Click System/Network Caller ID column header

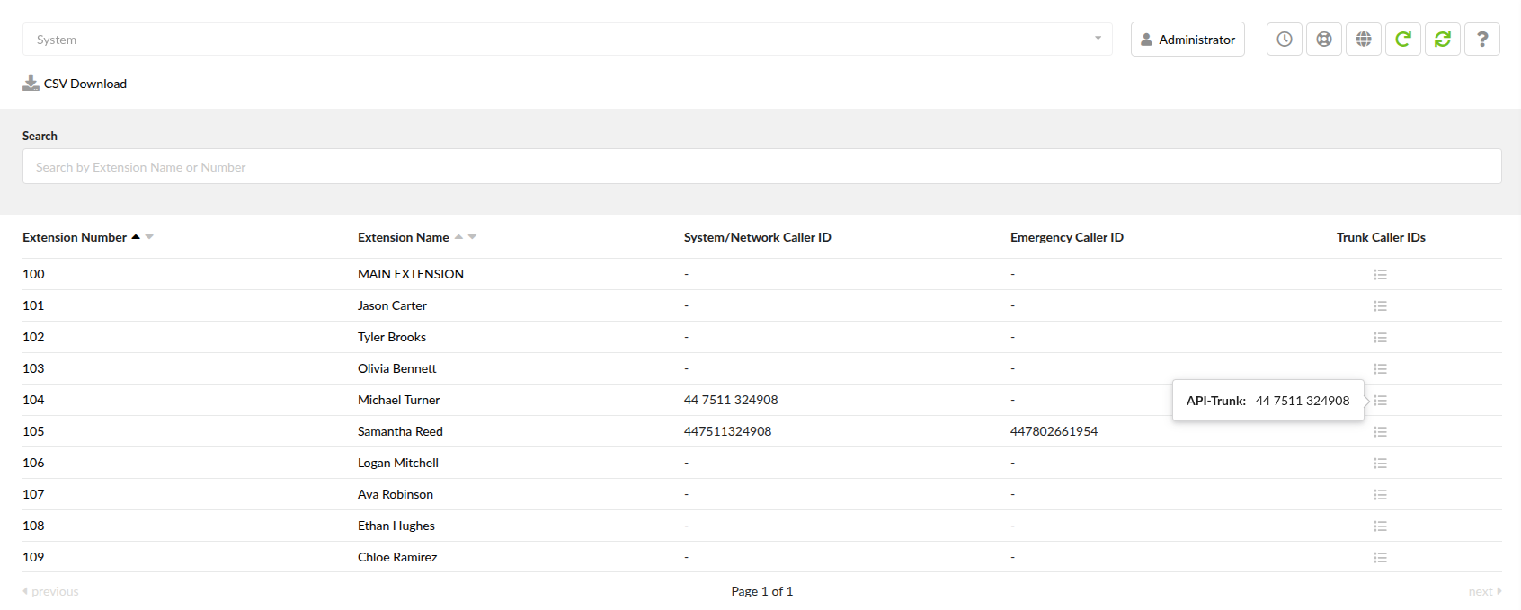click(x=758, y=237)
